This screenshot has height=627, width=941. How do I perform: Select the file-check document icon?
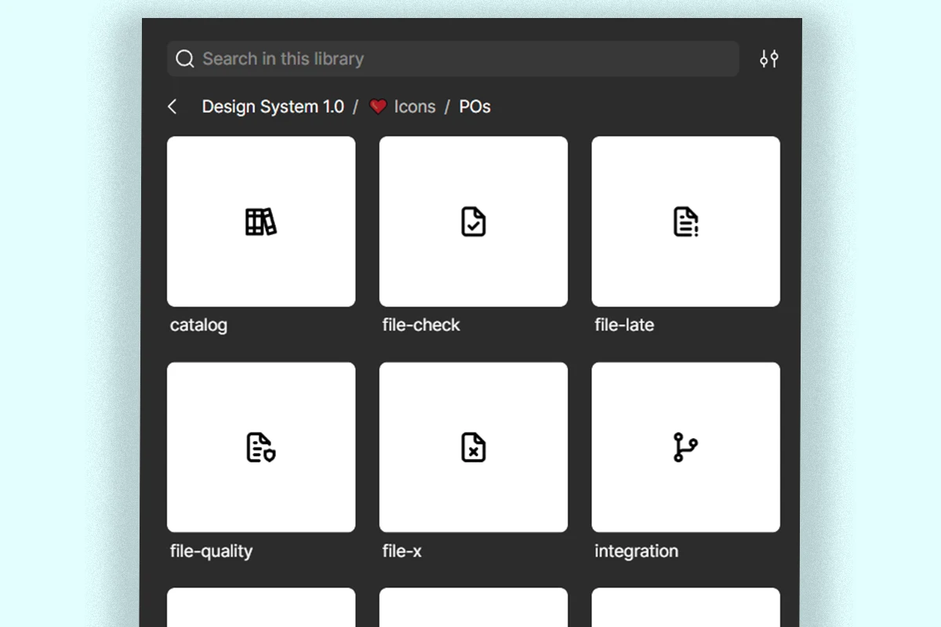click(474, 222)
